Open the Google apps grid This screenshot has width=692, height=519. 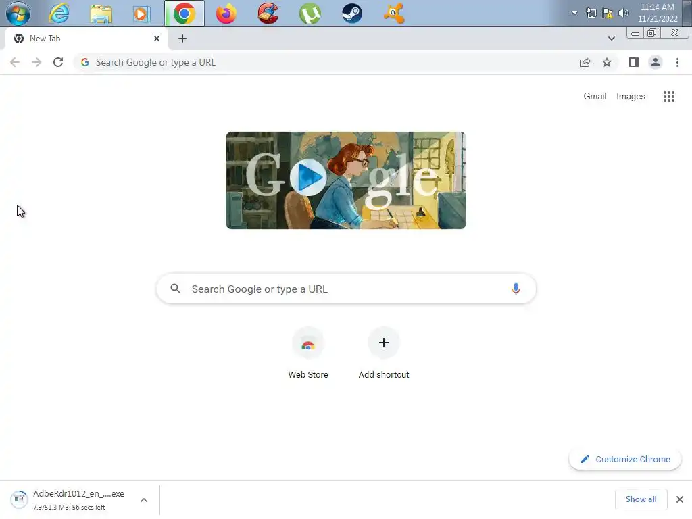(669, 96)
